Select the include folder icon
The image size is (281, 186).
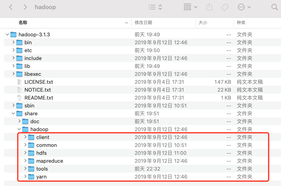pos(19,58)
